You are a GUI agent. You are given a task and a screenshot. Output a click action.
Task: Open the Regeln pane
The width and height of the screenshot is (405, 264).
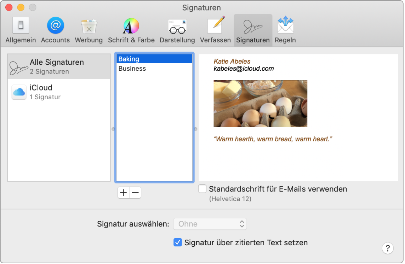point(285,30)
